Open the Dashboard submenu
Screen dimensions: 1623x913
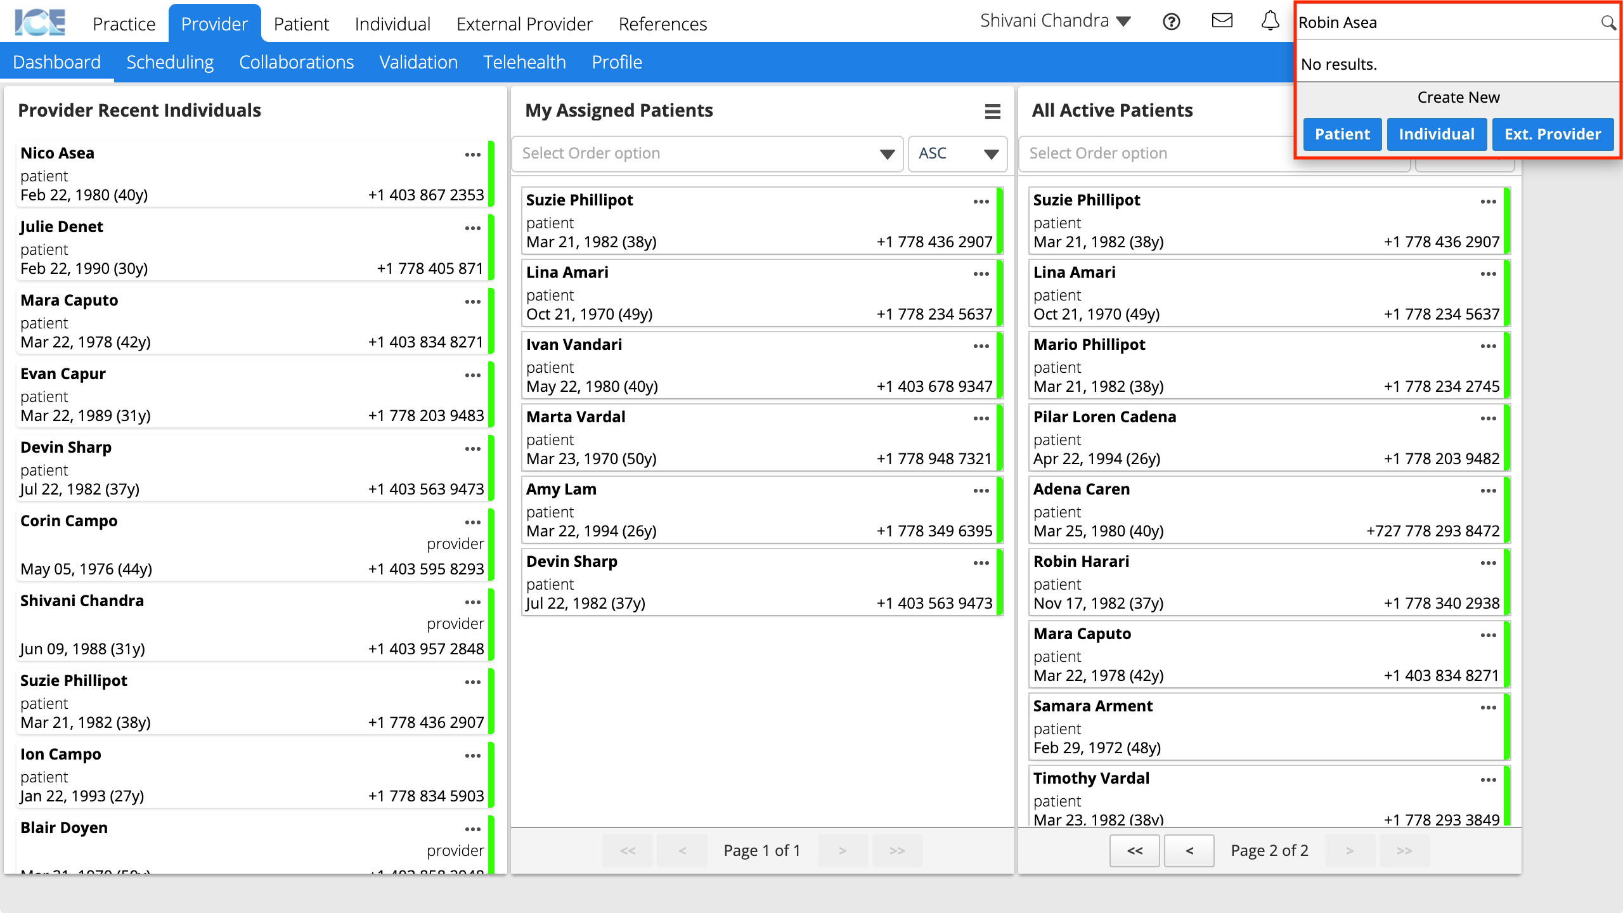click(x=56, y=62)
